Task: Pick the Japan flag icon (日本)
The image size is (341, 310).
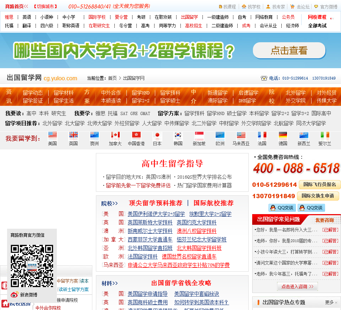Action: [157, 135]
